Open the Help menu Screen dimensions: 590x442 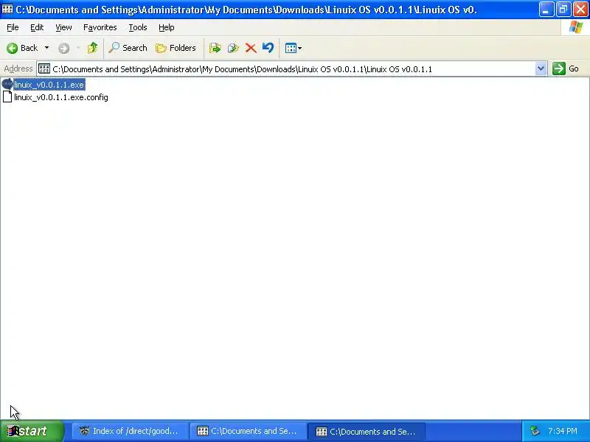(x=167, y=27)
